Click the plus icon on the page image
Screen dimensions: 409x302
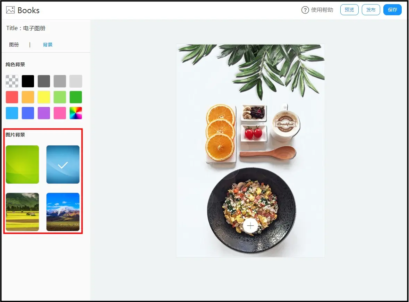click(250, 226)
